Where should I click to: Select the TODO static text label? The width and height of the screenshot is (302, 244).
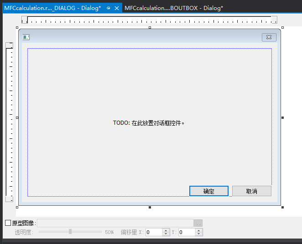(149, 123)
